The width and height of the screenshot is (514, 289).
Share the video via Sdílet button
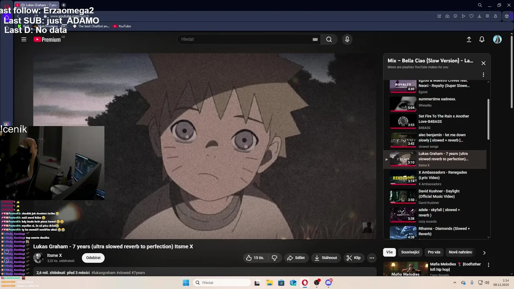tap(296, 258)
